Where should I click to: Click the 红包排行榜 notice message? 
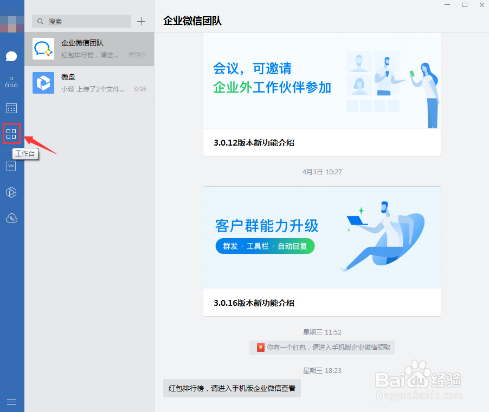coord(231,388)
